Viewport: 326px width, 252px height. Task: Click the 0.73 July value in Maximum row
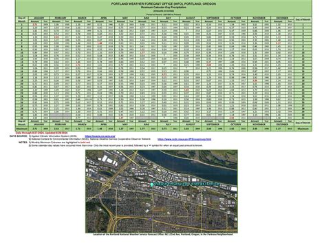coord(164,129)
